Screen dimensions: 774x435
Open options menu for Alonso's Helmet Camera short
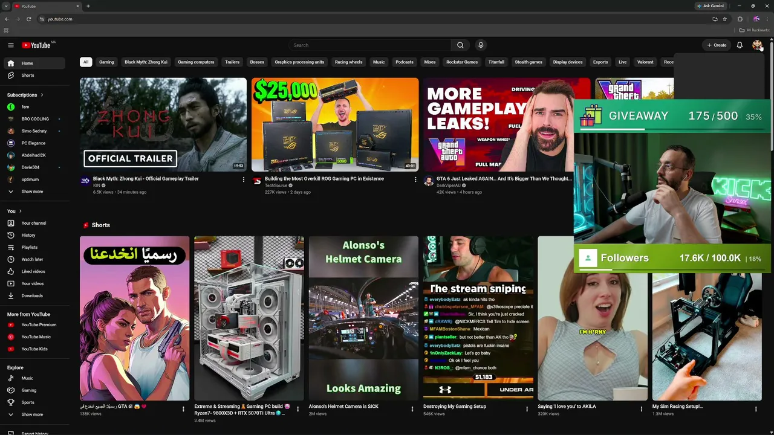(412, 409)
